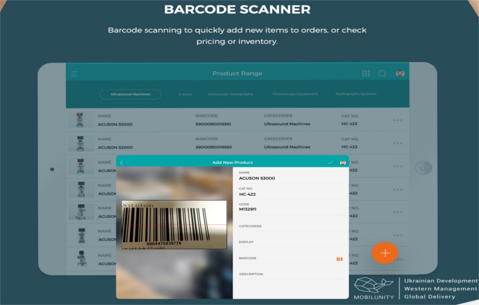Open three-dot menu on the fifth product row
Viewport: 479px width, 305px height.
398,212
